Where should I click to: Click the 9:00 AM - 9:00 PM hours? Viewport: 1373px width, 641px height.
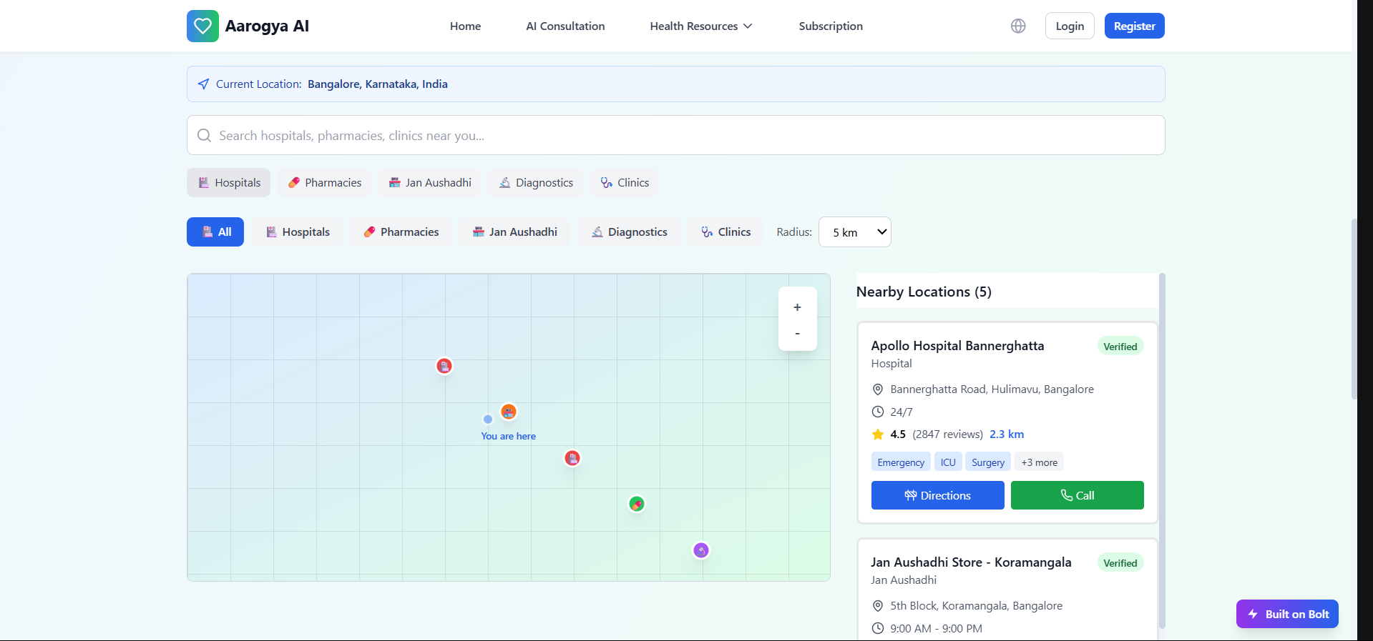click(x=936, y=629)
